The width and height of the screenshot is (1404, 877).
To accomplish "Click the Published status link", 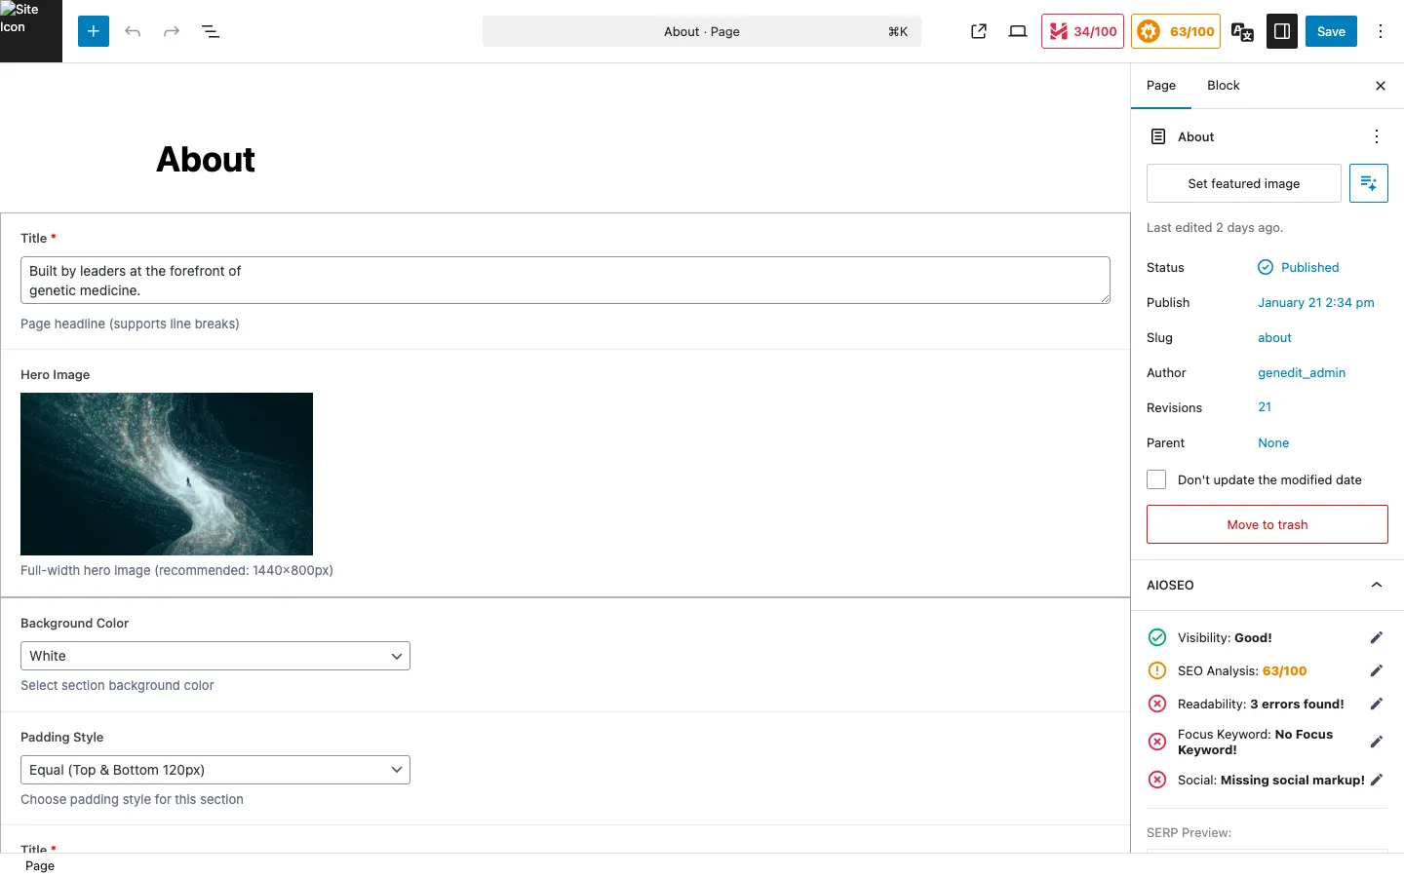I will coord(1309,267).
